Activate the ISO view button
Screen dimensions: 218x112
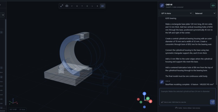pyautogui.click(x=103, y=6)
